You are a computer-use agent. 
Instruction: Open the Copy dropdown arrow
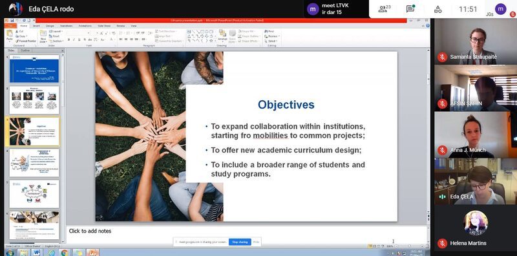click(x=26, y=36)
